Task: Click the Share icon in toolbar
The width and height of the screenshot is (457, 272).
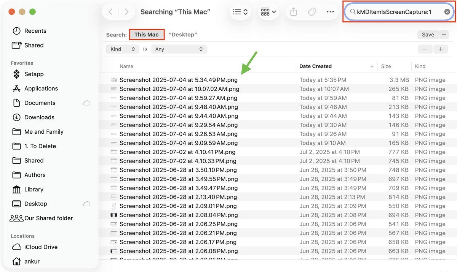Action: tap(293, 12)
